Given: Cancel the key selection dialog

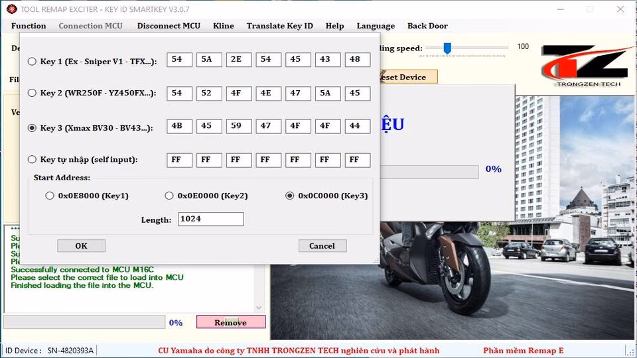Looking at the screenshot, I should coord(322,246).
